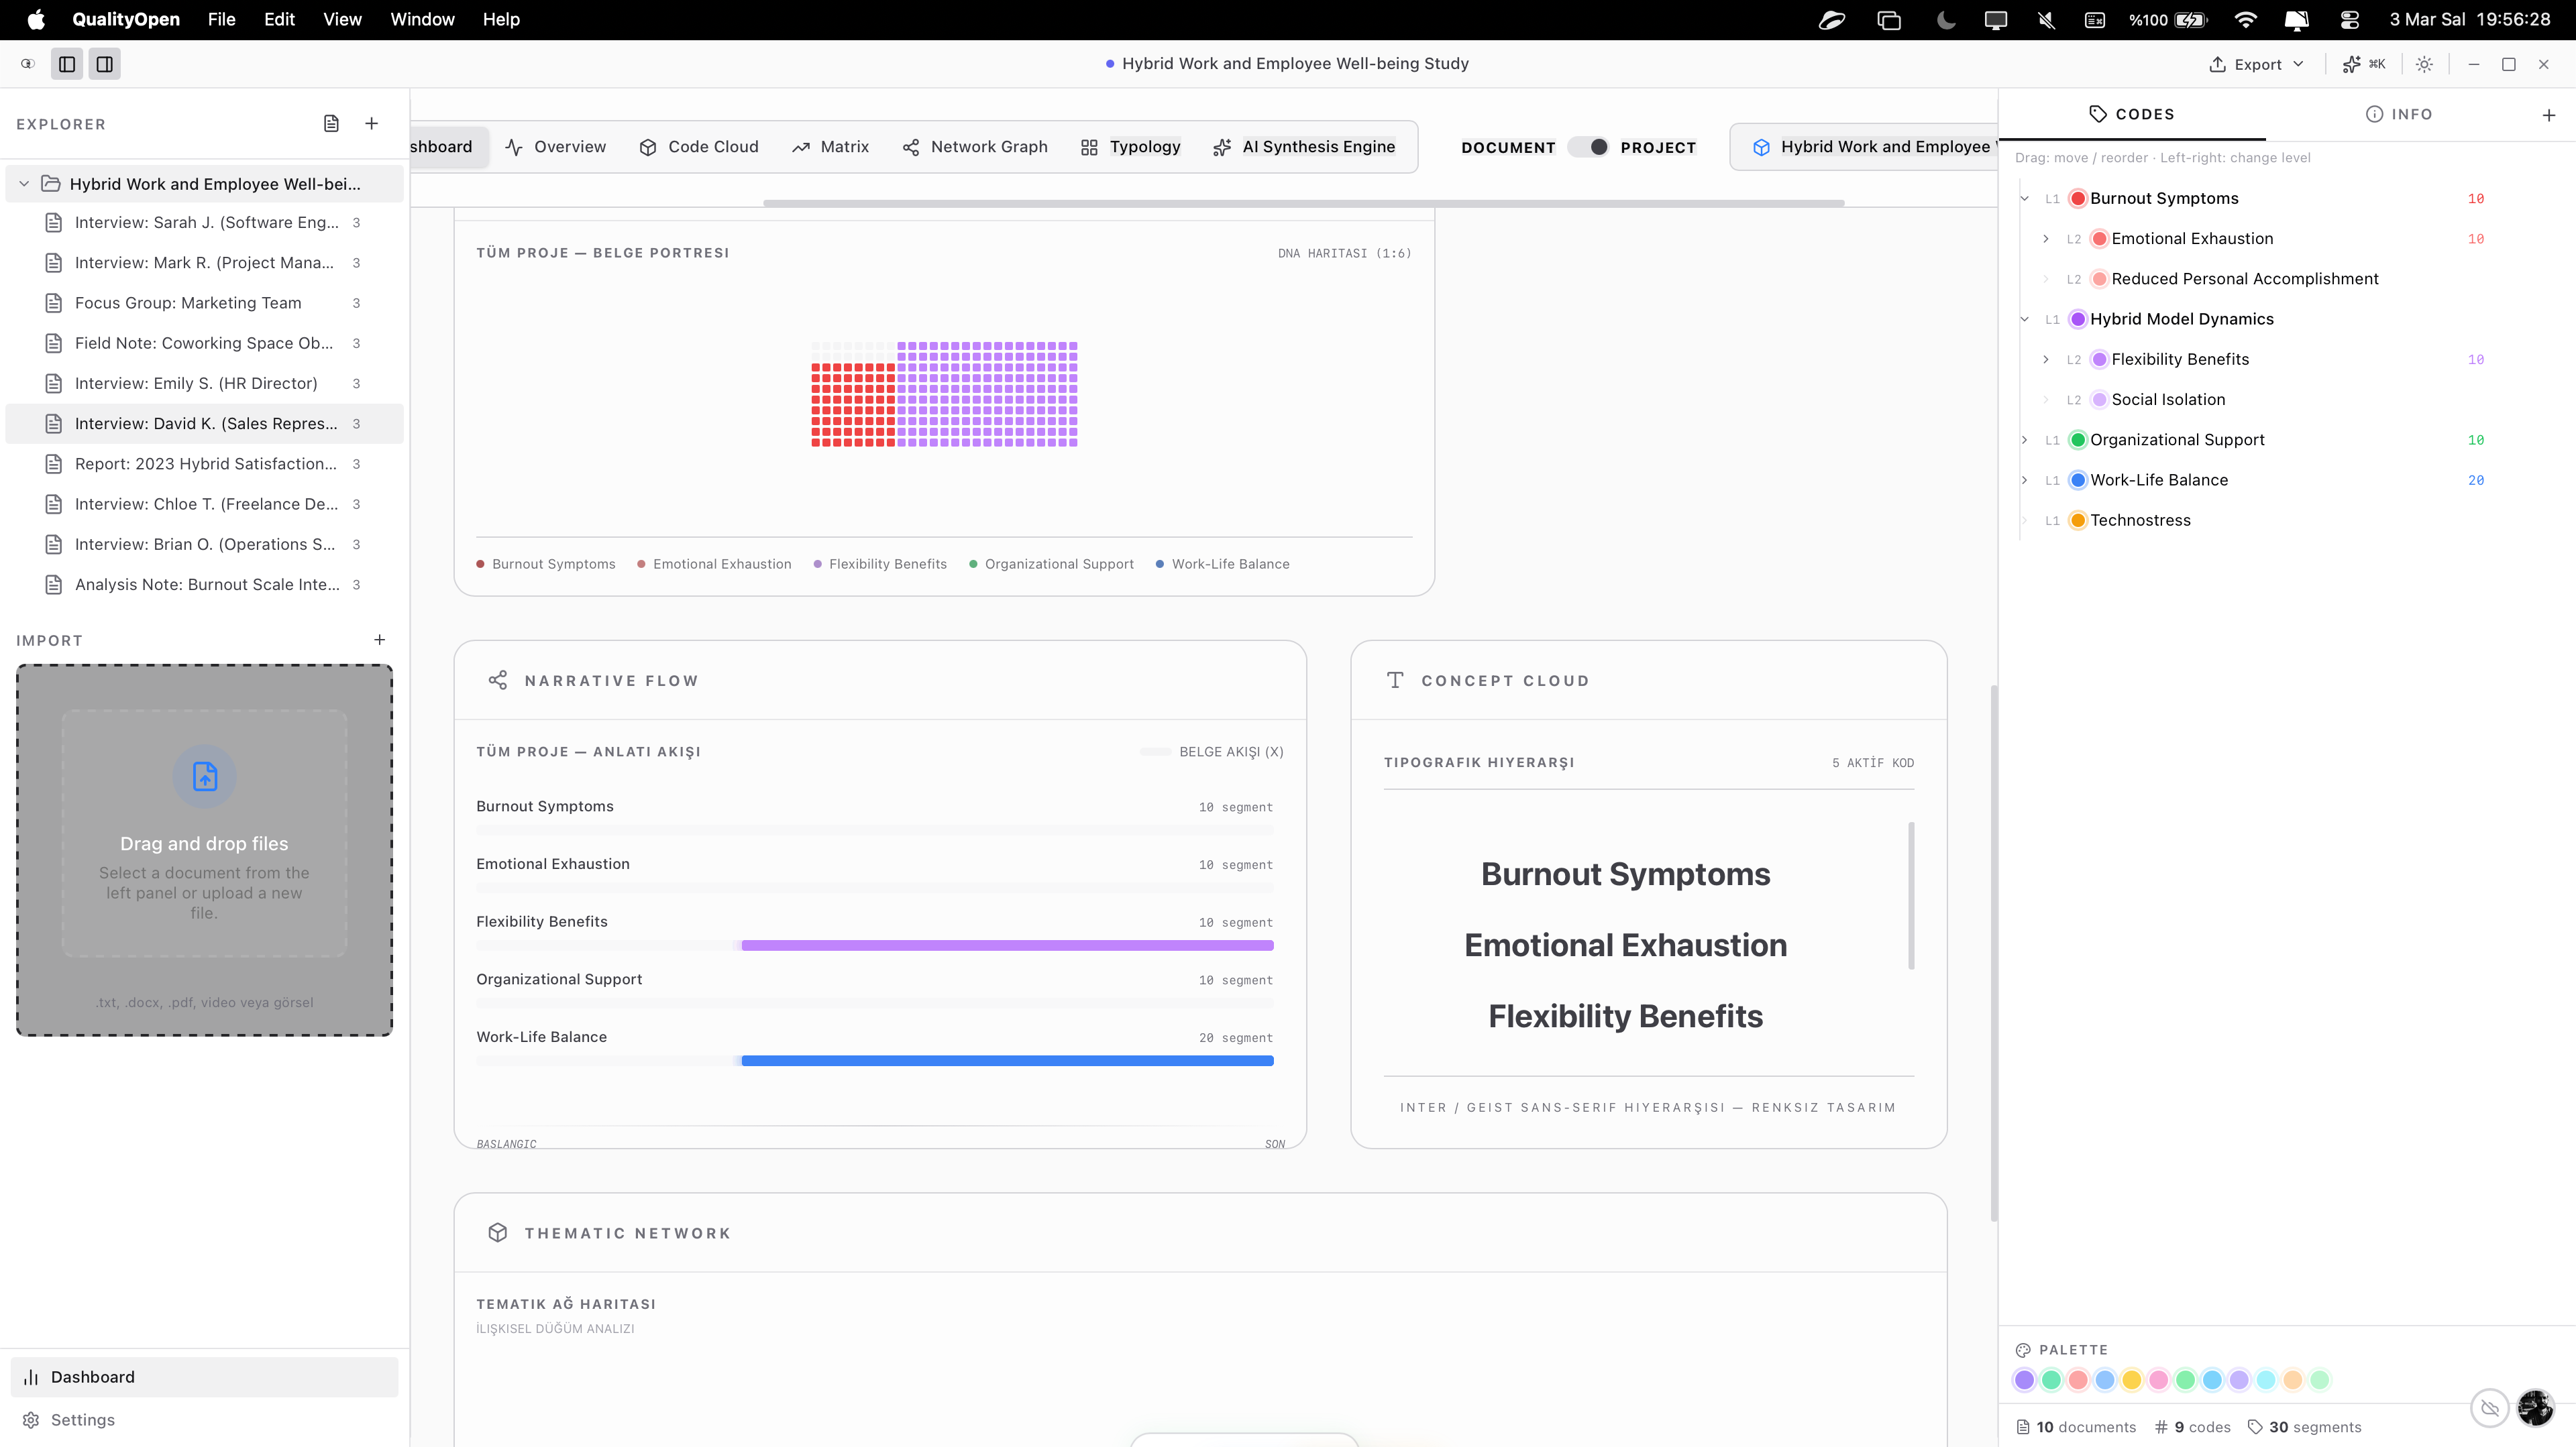
Task: Open Settings in the sidebar
Action: coord(82,1420)
